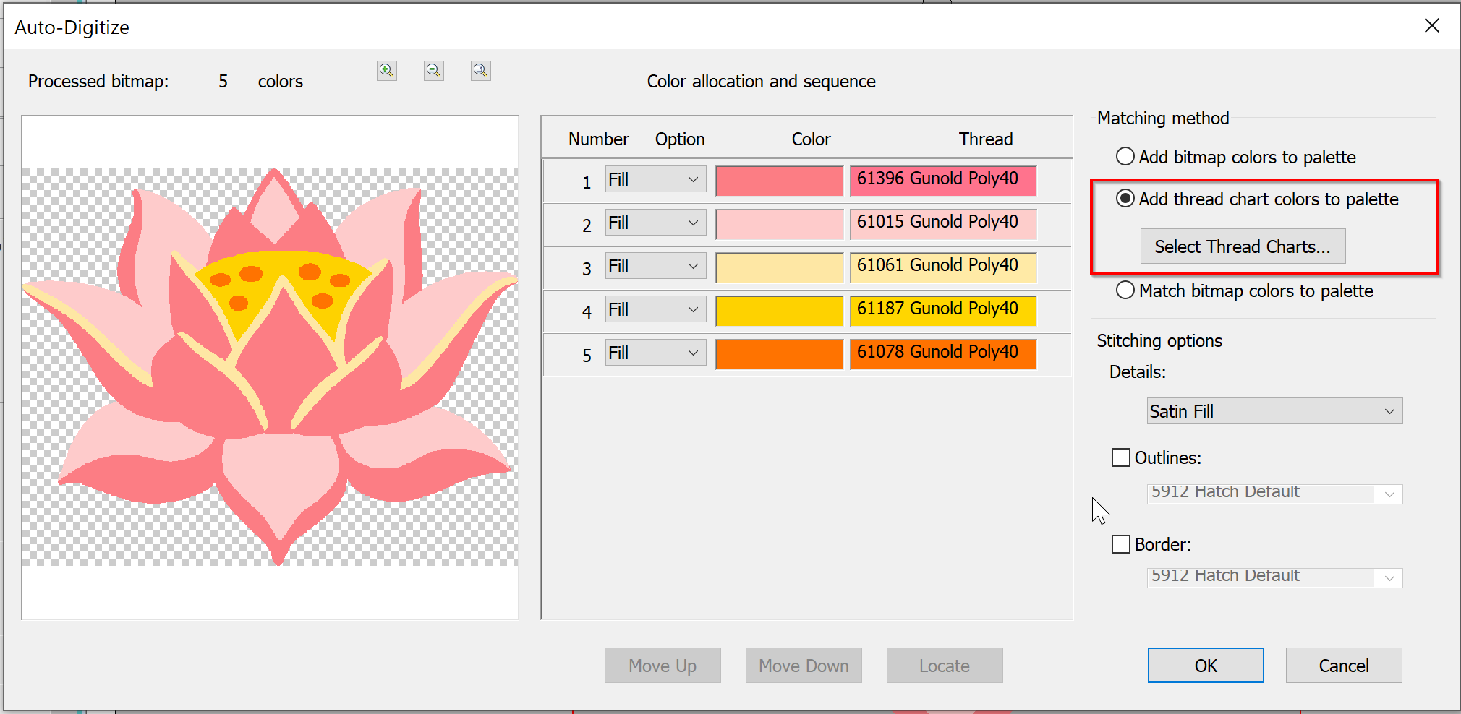The width and height of the screenshot is (1461, 714).
Task: Zoom in on the bitmap preview
Action: click(387, 71)
